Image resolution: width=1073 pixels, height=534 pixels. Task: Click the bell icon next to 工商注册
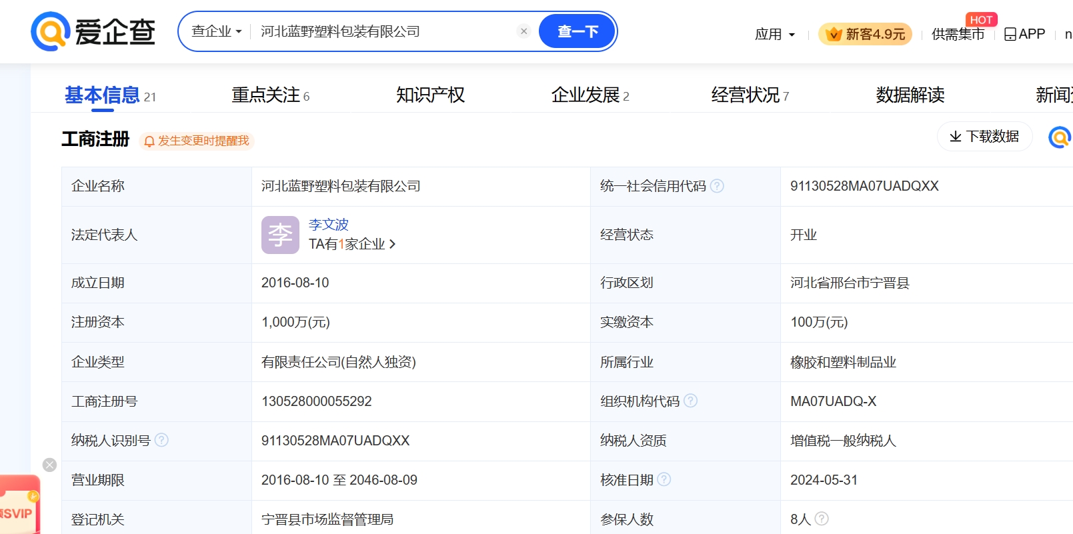point(149,141)
